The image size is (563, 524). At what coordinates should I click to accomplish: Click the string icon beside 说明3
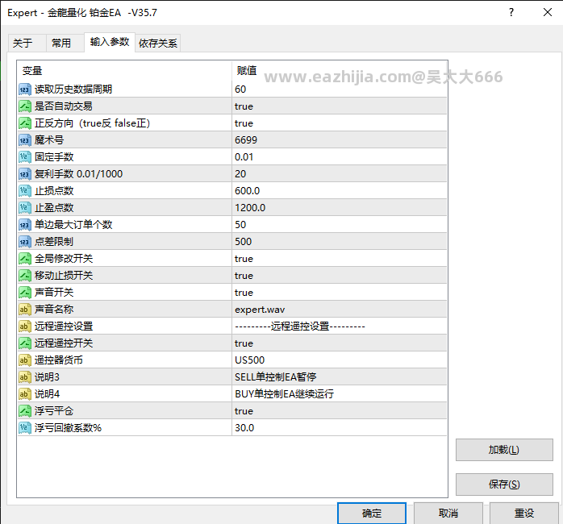pos(25,377)
